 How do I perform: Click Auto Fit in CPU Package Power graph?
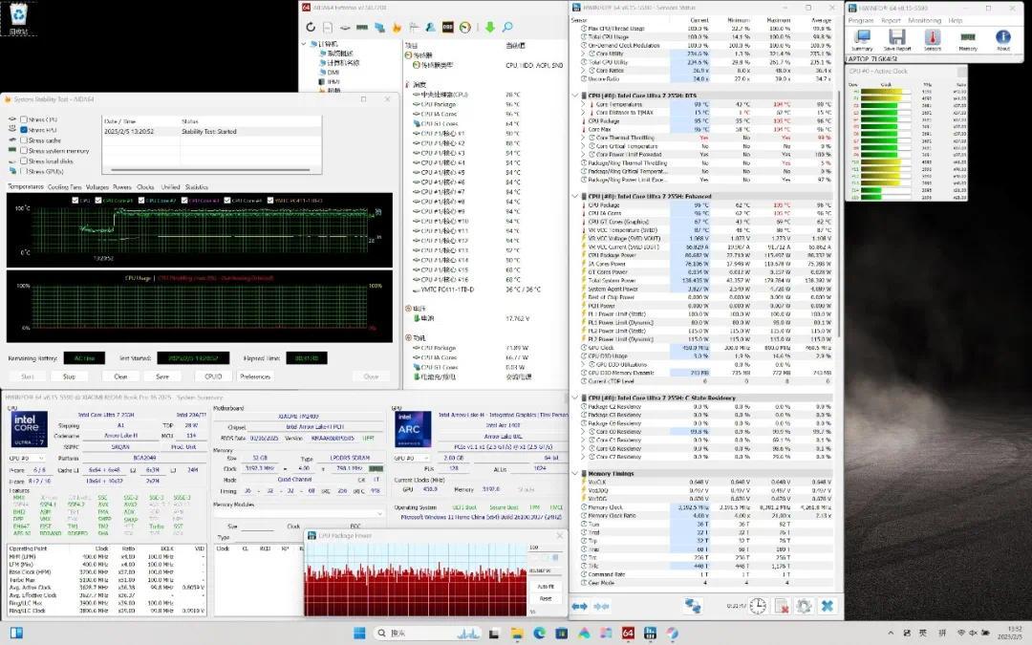coord(545,586)
